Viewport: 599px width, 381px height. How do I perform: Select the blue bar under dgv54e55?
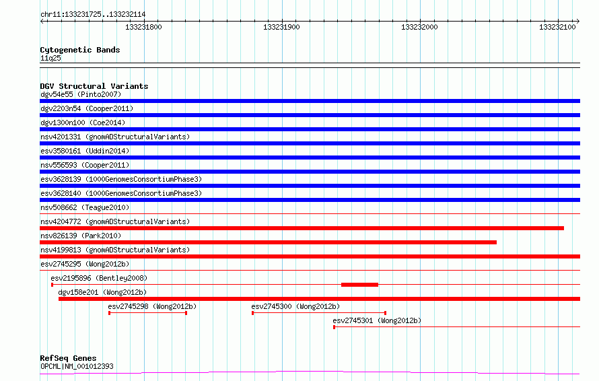[310, 101]
